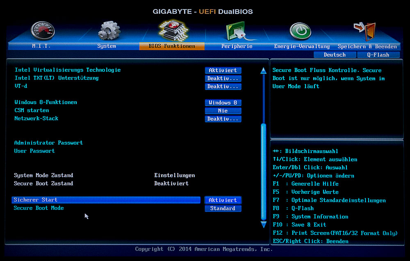
Task: Change Windows 8-Funktionen value
Action: [x=223, y=103]
